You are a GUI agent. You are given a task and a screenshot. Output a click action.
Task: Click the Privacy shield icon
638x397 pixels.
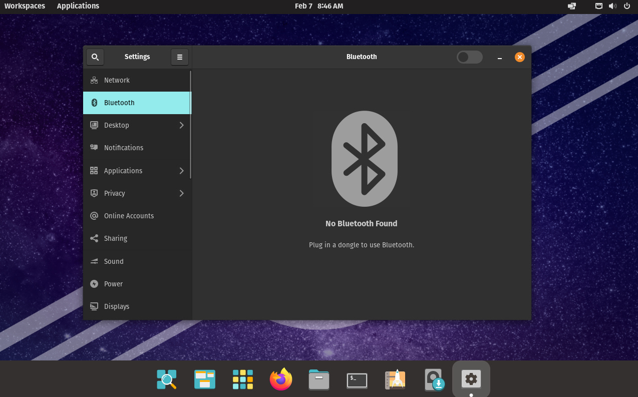tap(94, 193)
